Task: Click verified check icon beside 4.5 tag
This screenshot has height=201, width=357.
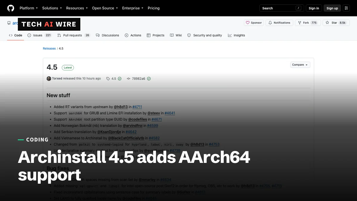Action: 120,79
